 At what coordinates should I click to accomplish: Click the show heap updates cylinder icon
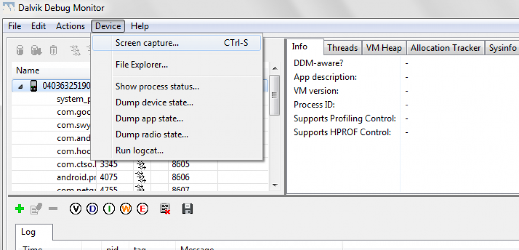click(x=20, y=51)
